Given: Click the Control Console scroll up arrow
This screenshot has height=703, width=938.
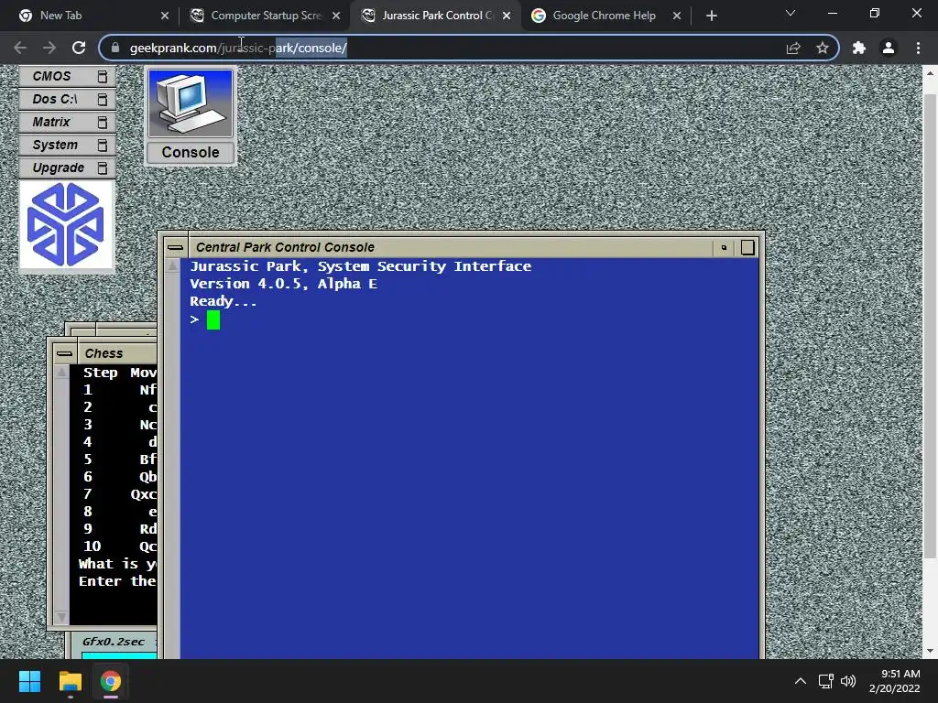Looking at the screenshot, I should pyautogui.click(x=173, y=266).
